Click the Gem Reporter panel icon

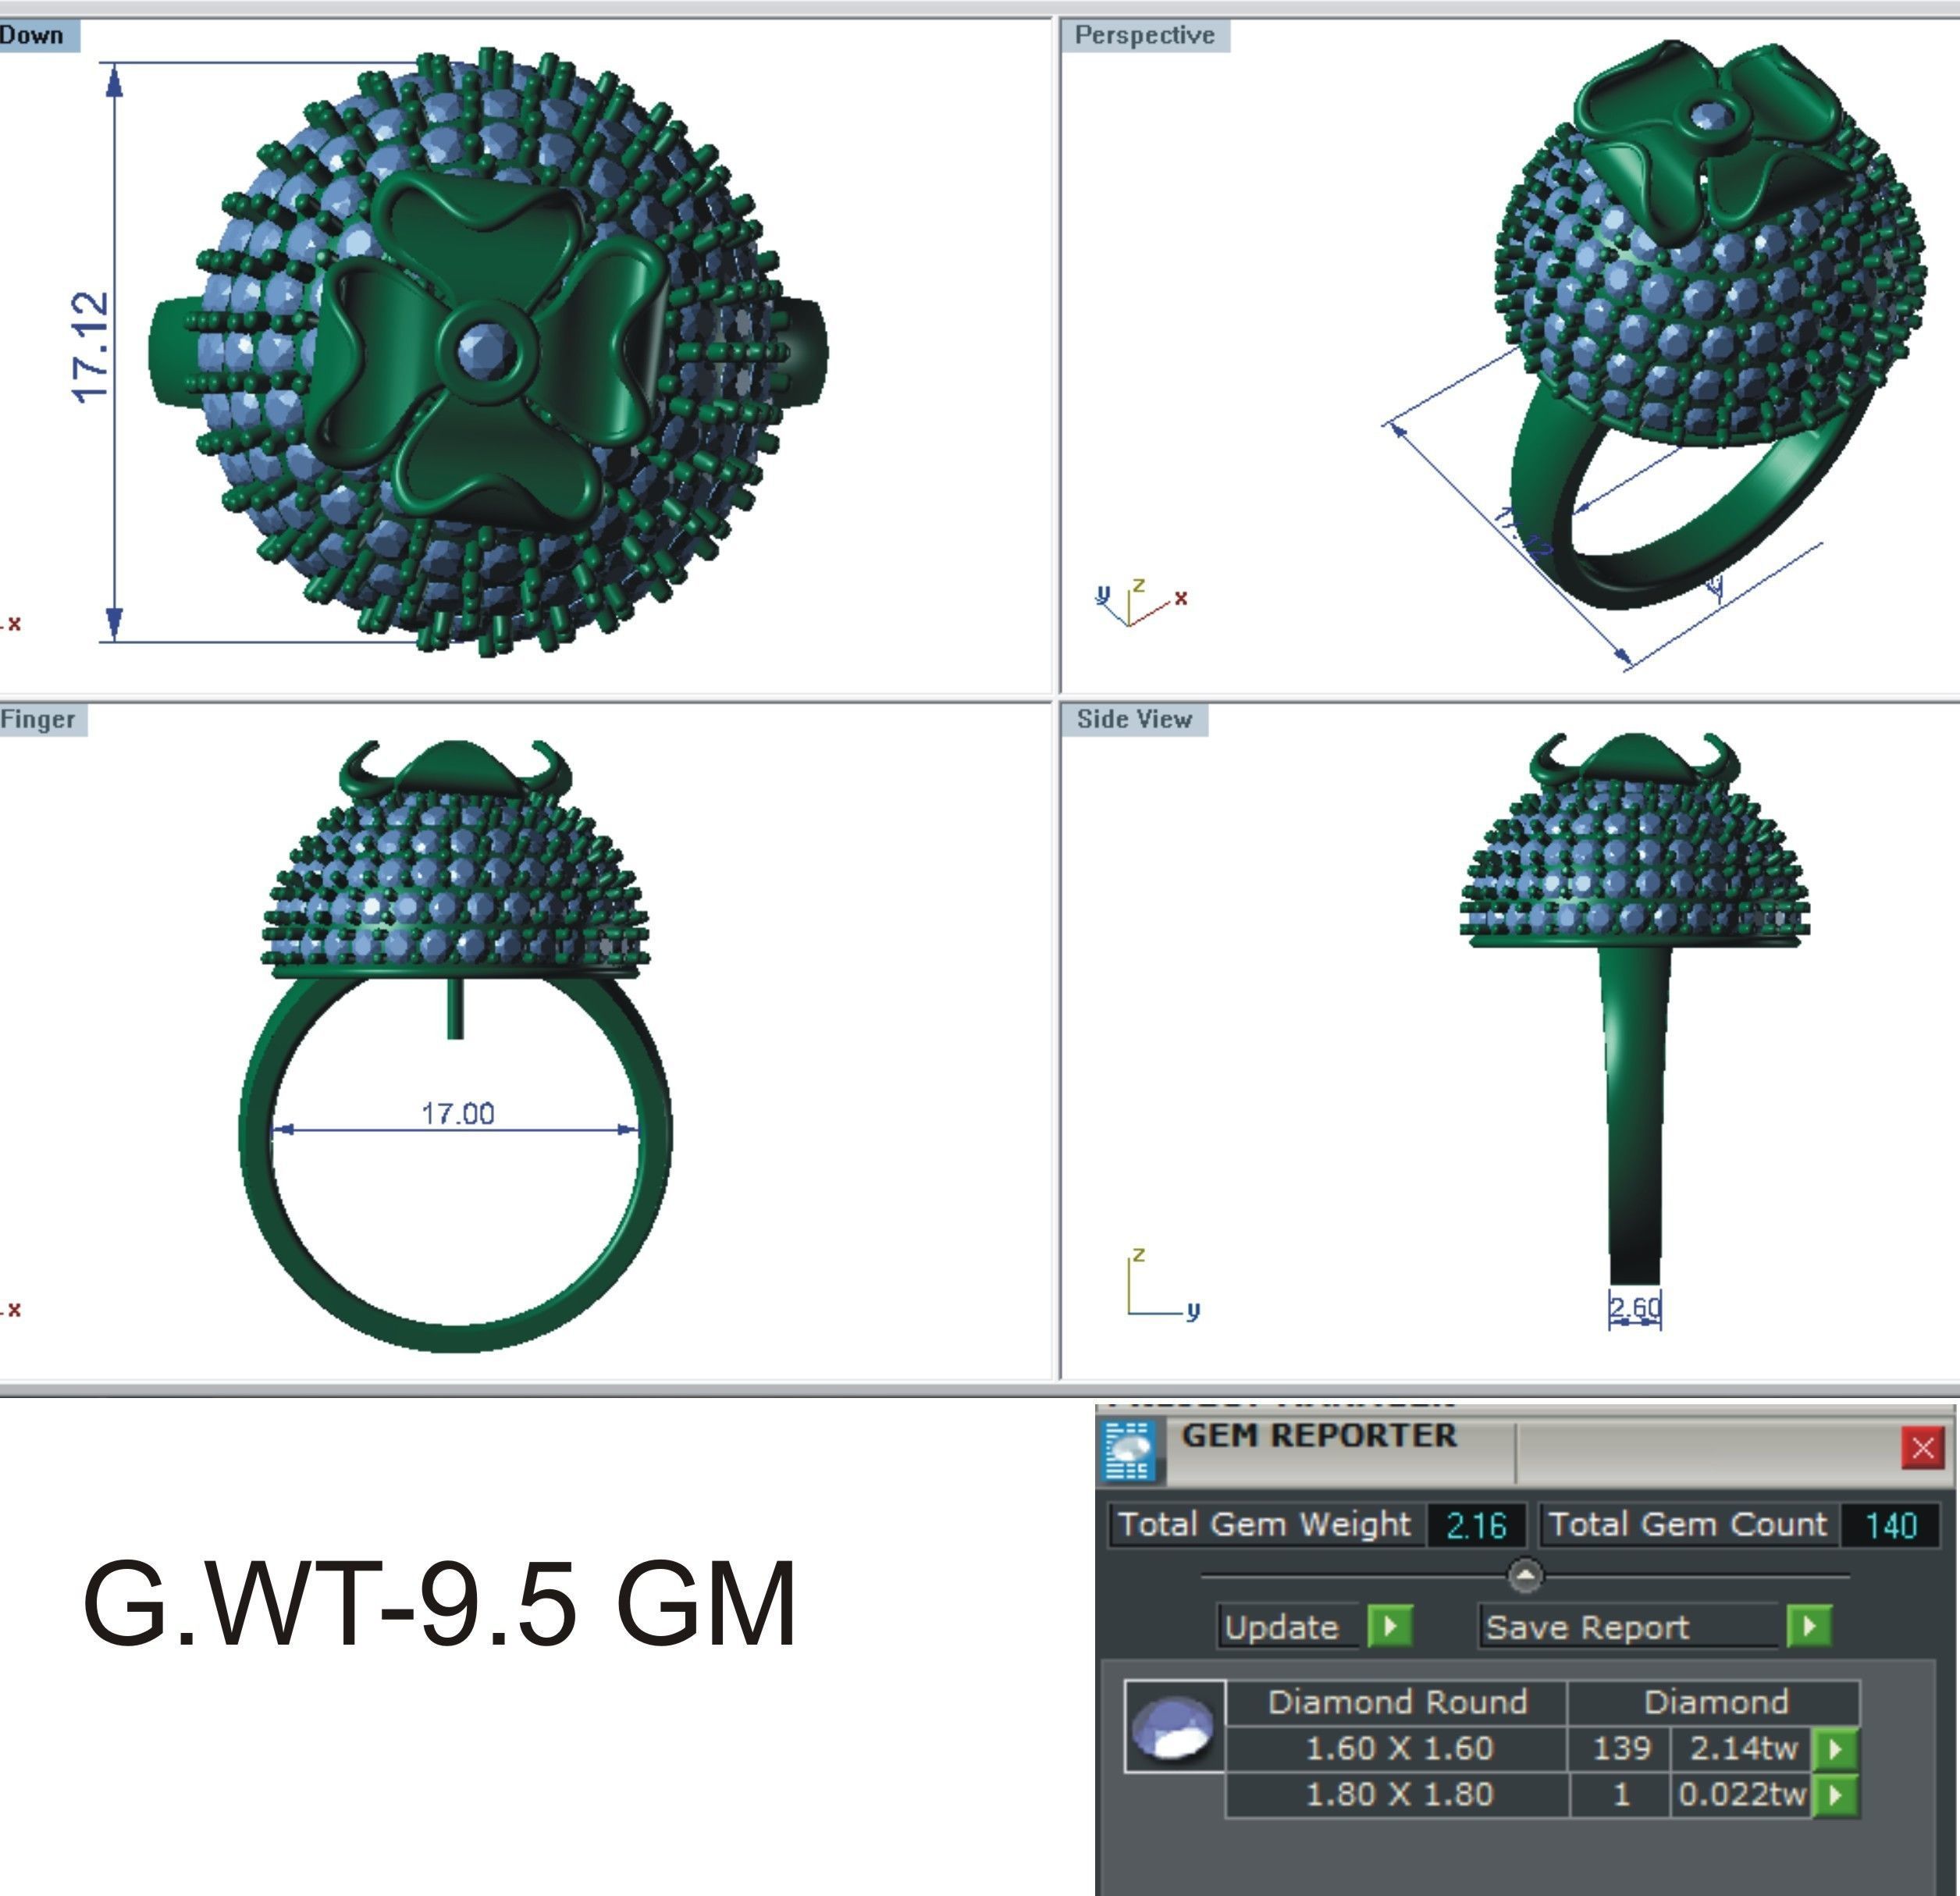(x=1129, y=1451)
